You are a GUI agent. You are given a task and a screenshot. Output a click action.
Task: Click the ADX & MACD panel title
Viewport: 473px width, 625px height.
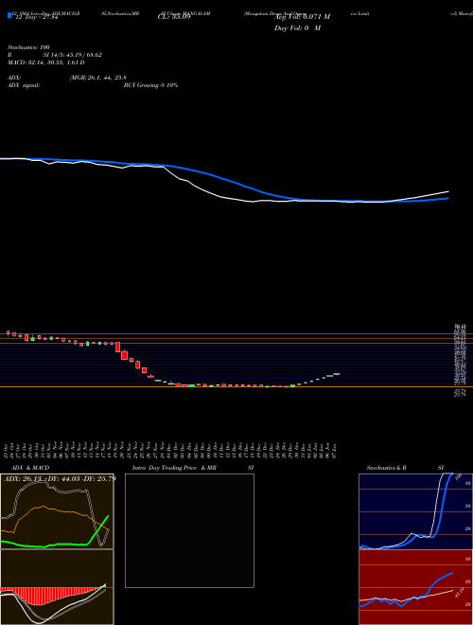coord(30,468)
